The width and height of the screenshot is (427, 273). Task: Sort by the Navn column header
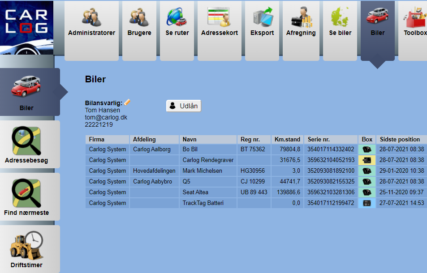pyautogui.click(x=208, y=140)
